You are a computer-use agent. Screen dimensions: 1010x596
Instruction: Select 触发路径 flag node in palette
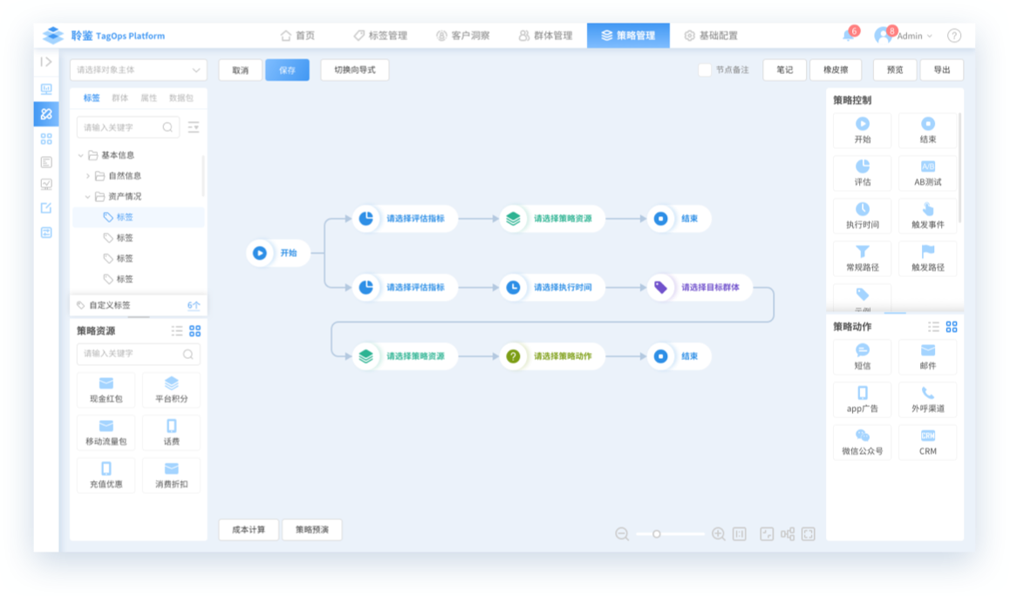[927, 258]
